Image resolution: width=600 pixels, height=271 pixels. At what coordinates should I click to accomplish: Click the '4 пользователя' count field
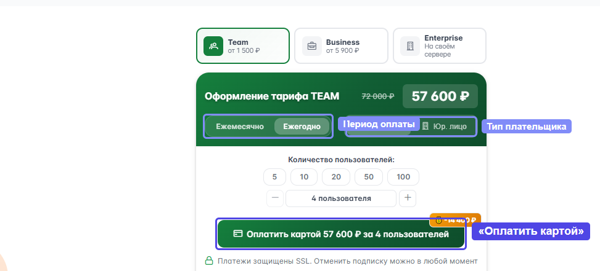click(x=341, y=198)
